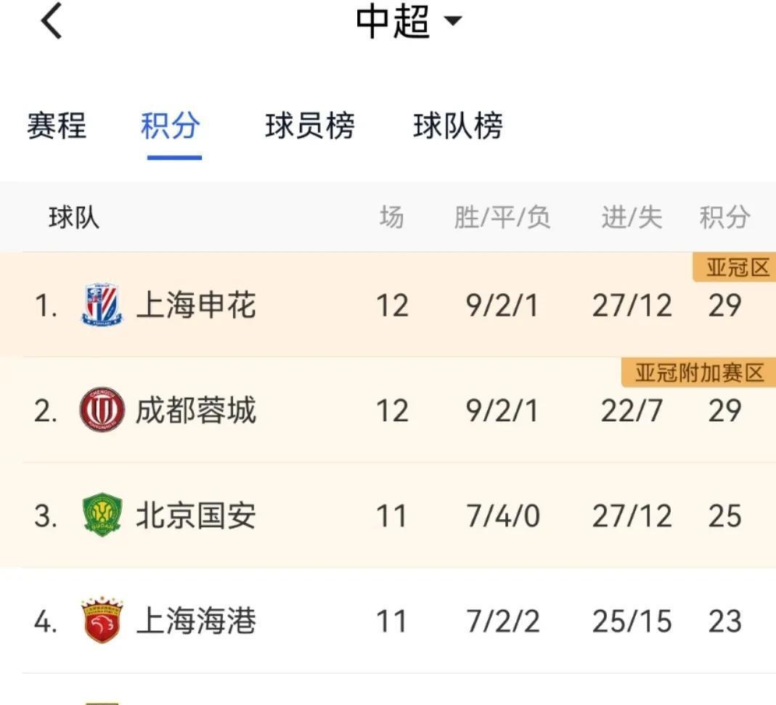Go to the 球队榜 tab

[458, 126]
